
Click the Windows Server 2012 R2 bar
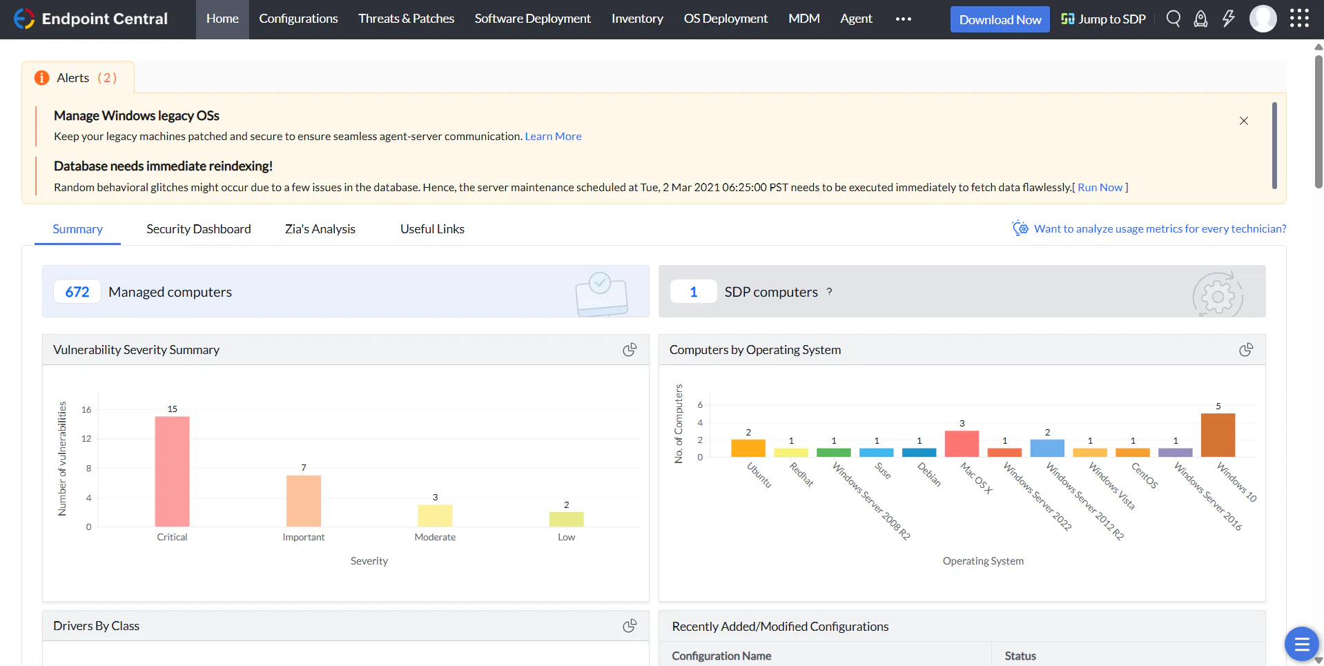coord(1047,448)
